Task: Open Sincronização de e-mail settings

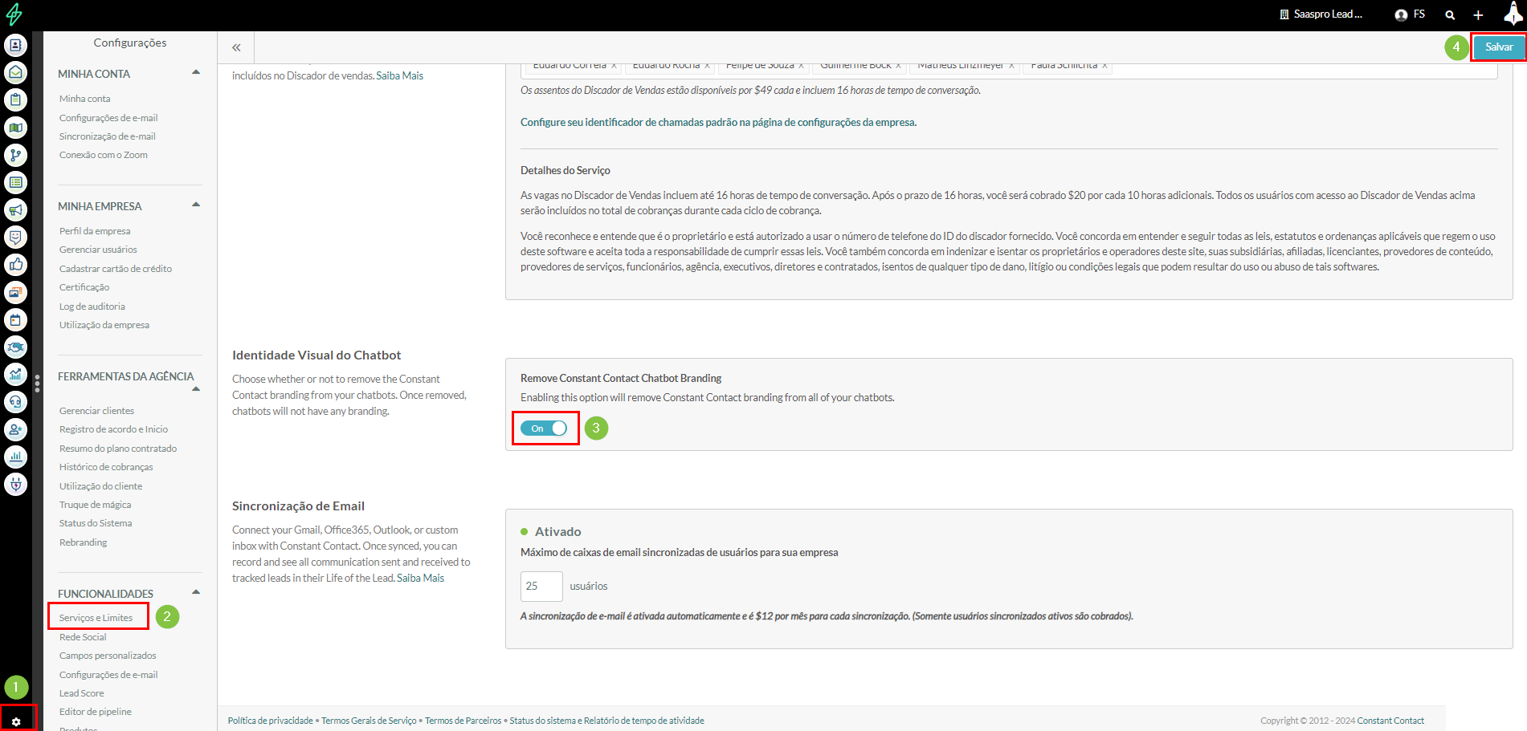Action: point(107,136)
